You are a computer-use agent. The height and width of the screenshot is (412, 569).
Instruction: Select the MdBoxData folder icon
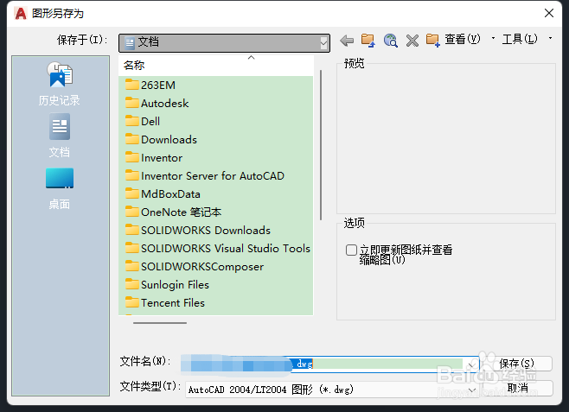click(132, 193)
